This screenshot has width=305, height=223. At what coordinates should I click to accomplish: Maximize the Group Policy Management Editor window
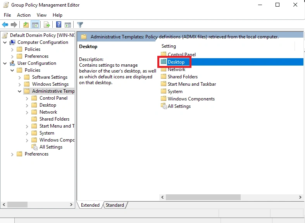(277, 5)
